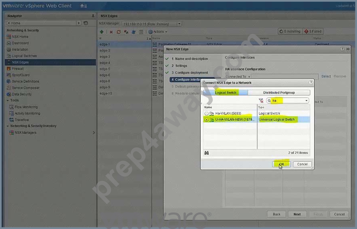Open Installation in Navigator
357x229 pixels.
[20, 49]
